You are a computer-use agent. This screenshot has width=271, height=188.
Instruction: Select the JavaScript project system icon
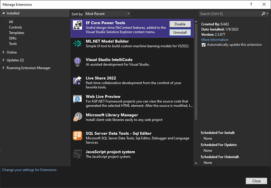77,154
